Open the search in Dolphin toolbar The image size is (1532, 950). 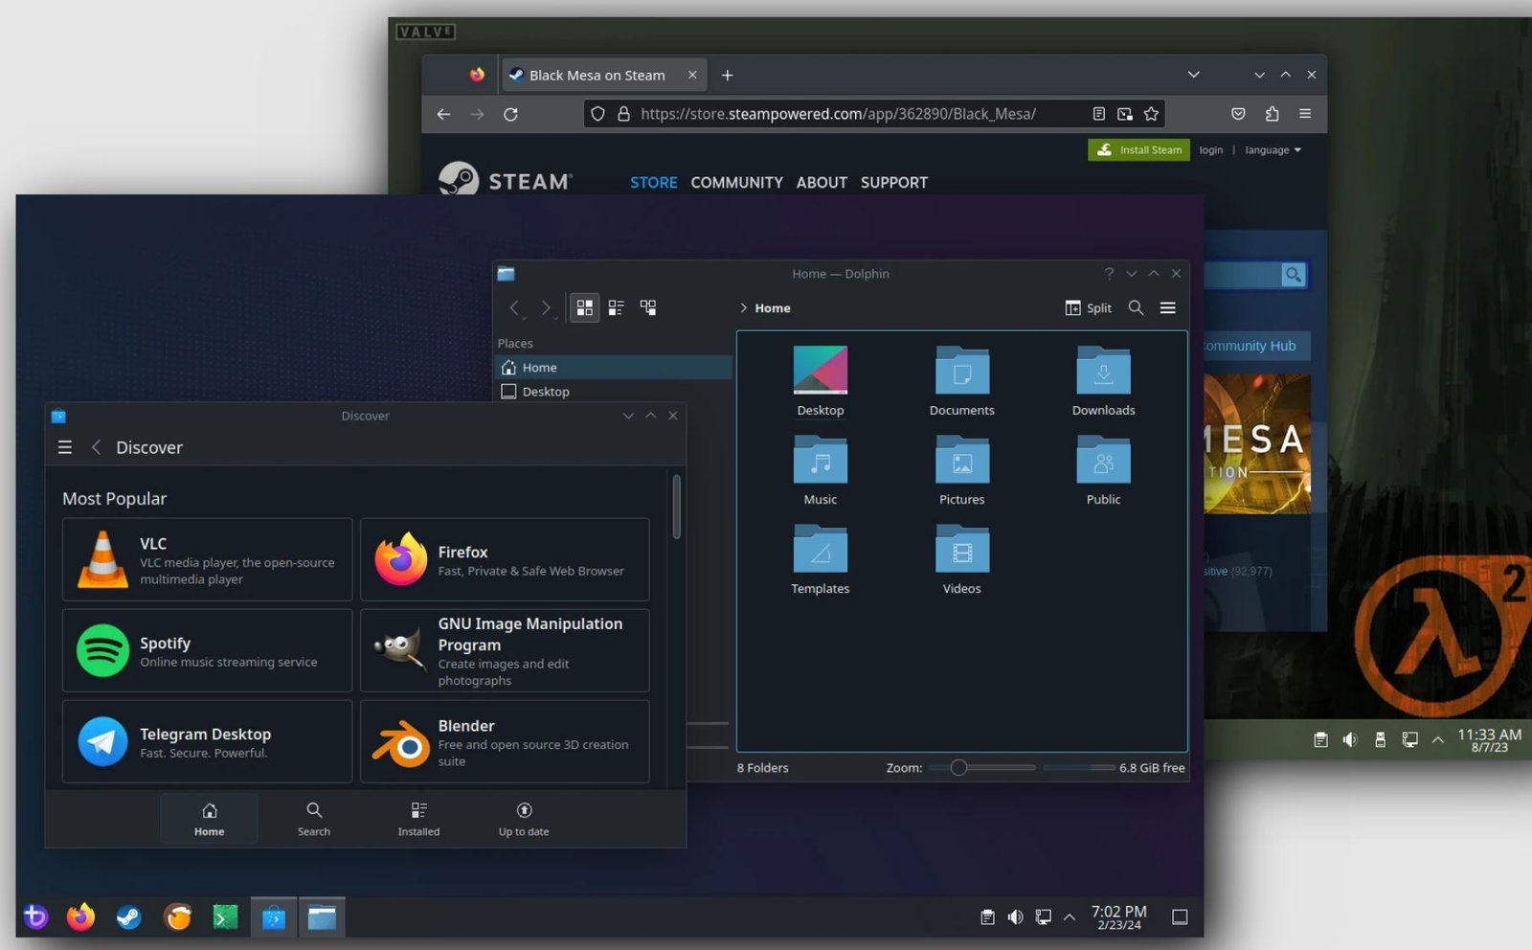[1136, 307]
